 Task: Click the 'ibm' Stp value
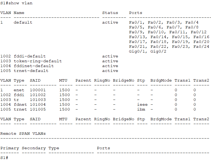[x=141, y=109]
